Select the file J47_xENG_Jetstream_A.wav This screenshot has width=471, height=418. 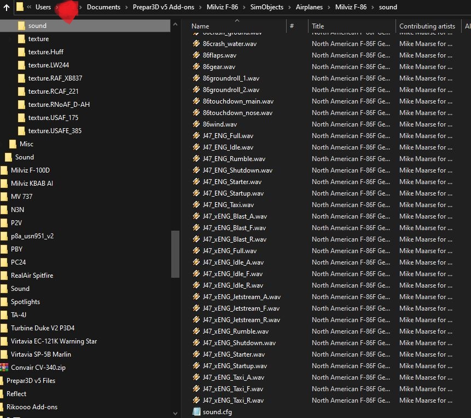[x=241, y=297]
